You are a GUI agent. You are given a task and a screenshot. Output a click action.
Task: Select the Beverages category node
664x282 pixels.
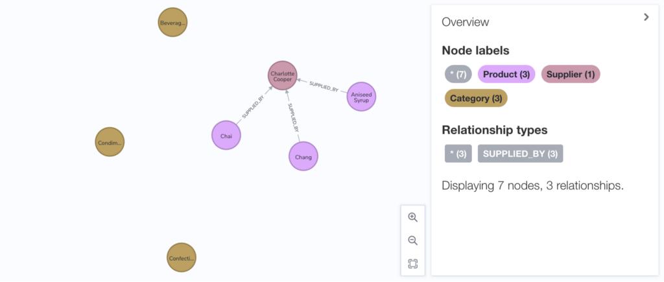point(172,22)
